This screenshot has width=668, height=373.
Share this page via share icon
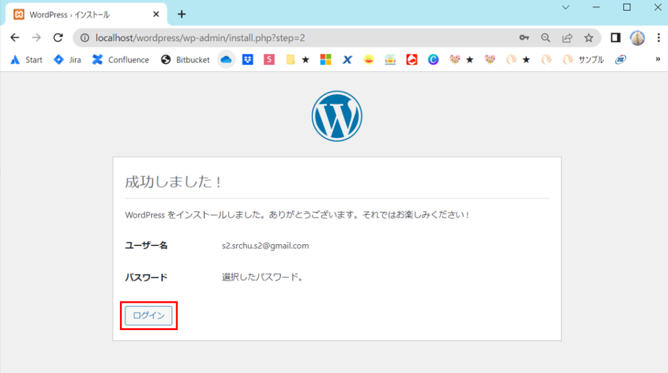click(567, 38)
